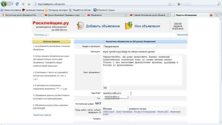Open the ВКонтакте | Аудио bookmark

click(104, 10)
